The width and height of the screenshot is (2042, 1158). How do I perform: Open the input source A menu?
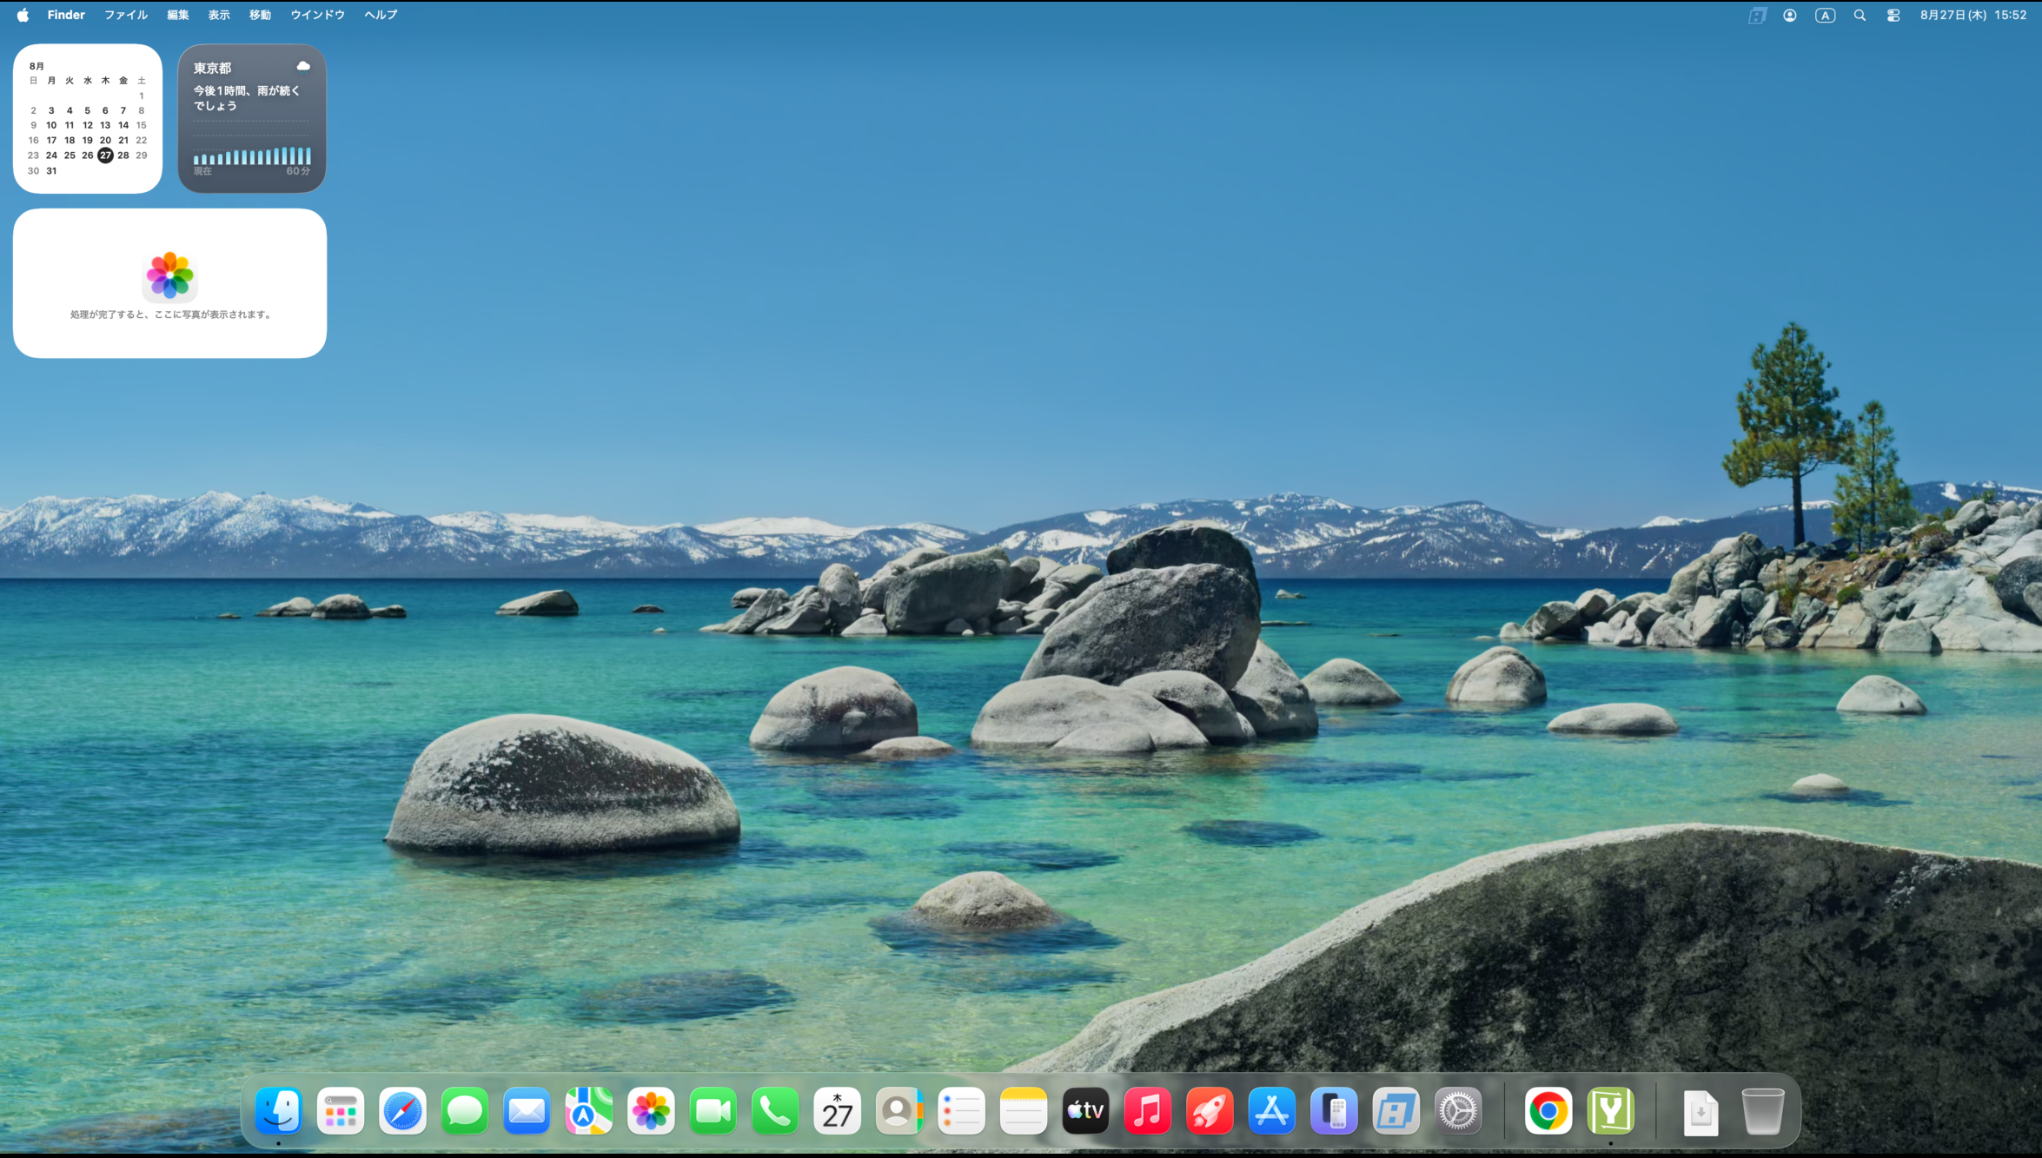(x=1825, y=15)
